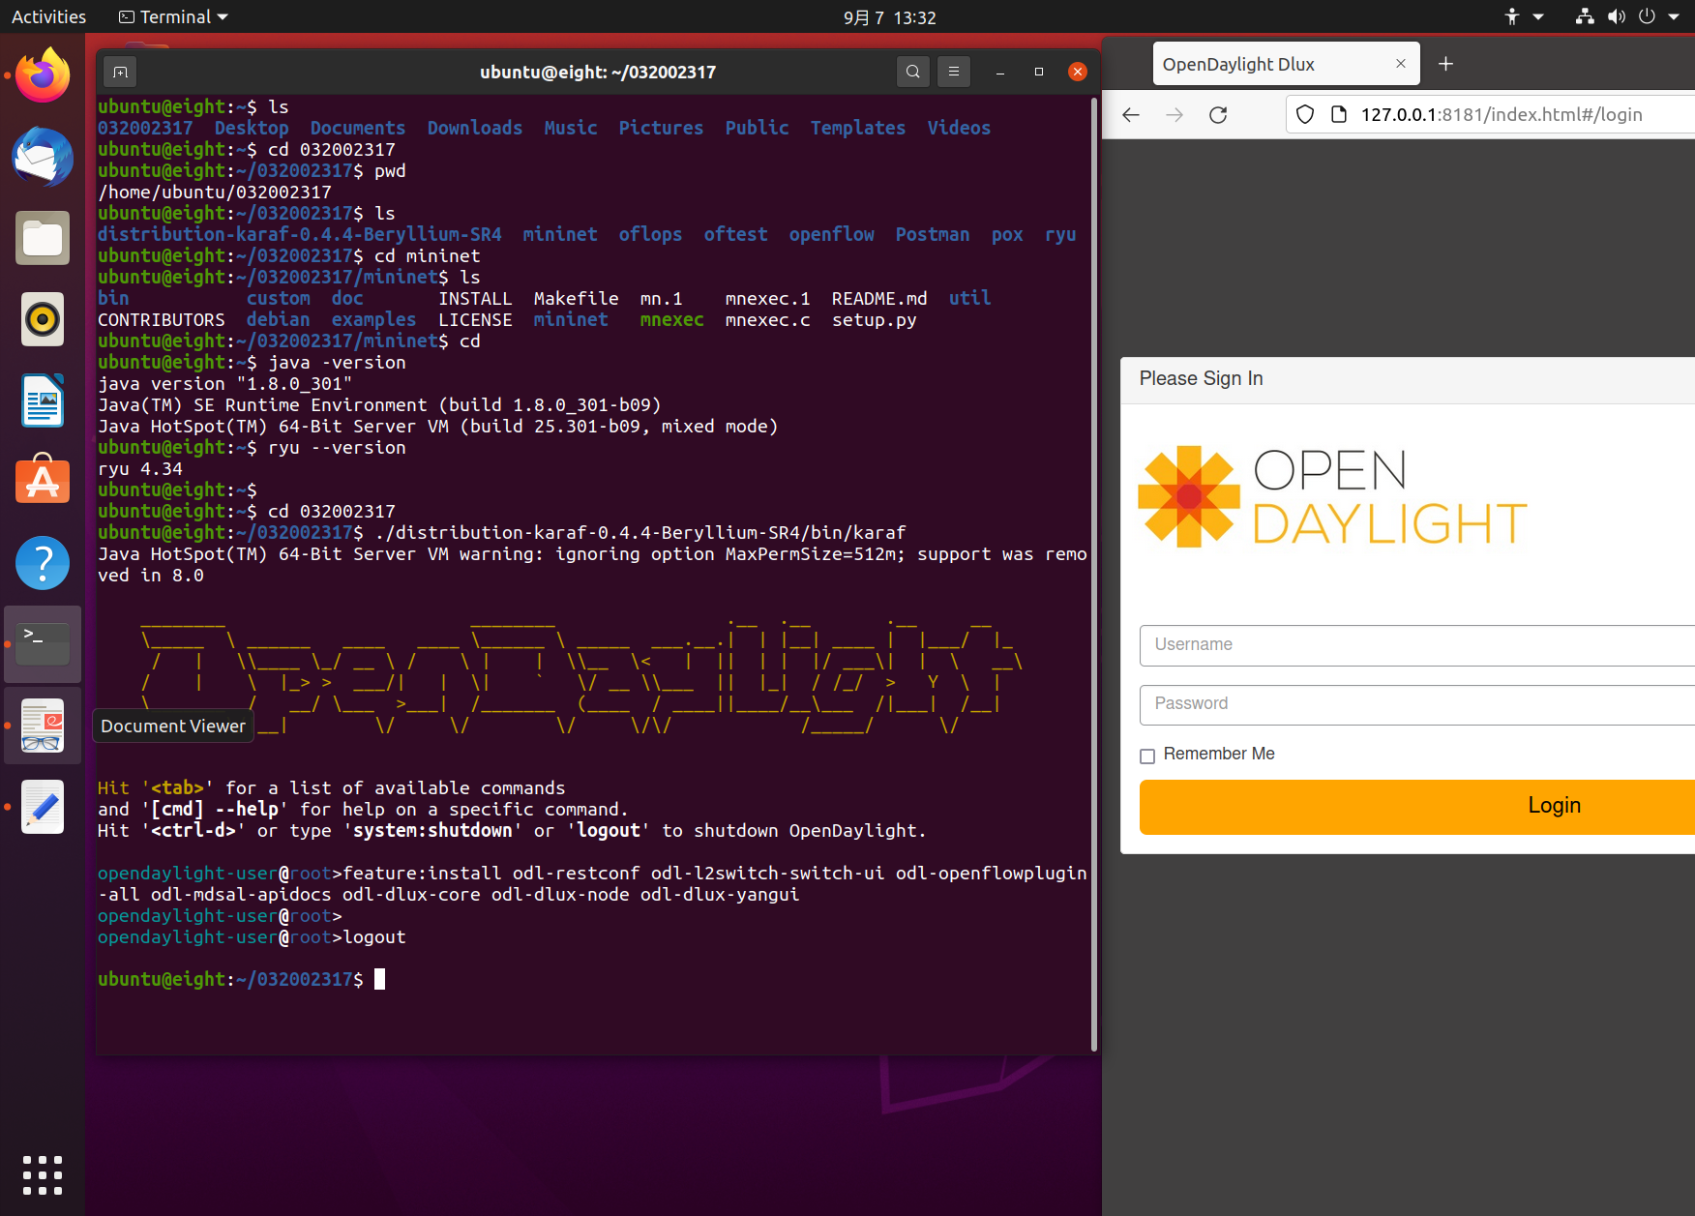
Task: Click 'setup.py' in the mininet listing
Action: (x=875, y=319)
